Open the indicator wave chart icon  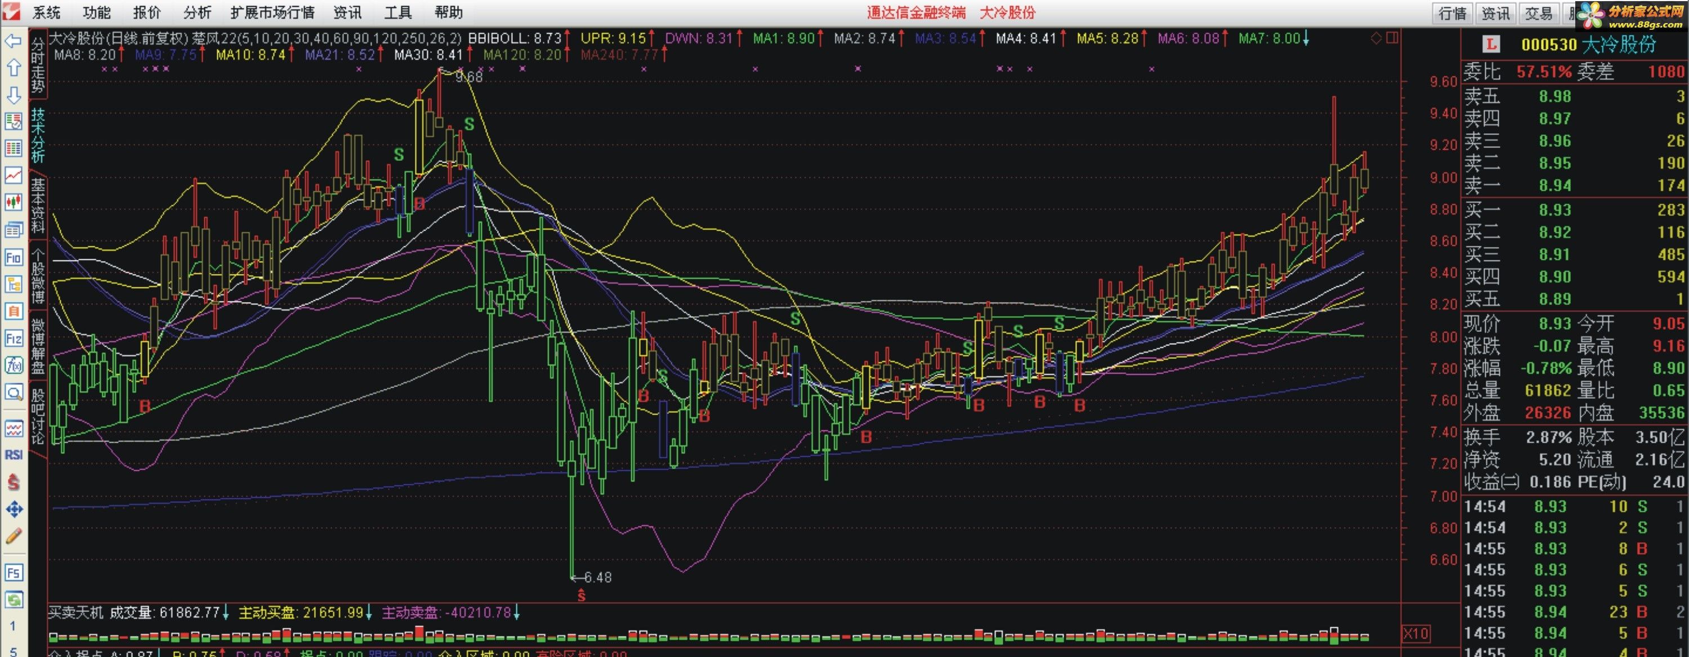14,429
